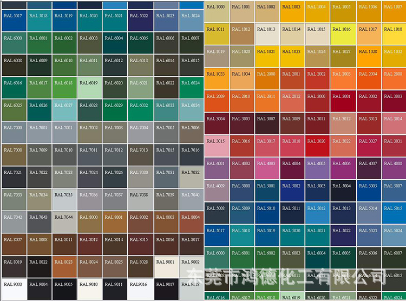Select the RAL 8022 black brown swatch

[x=40, y=267]
